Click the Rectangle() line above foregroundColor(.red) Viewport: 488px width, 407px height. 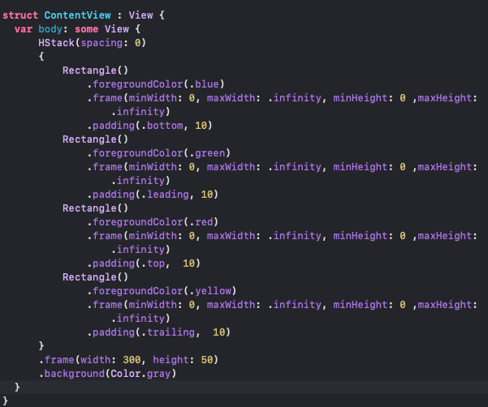[95, 208]
